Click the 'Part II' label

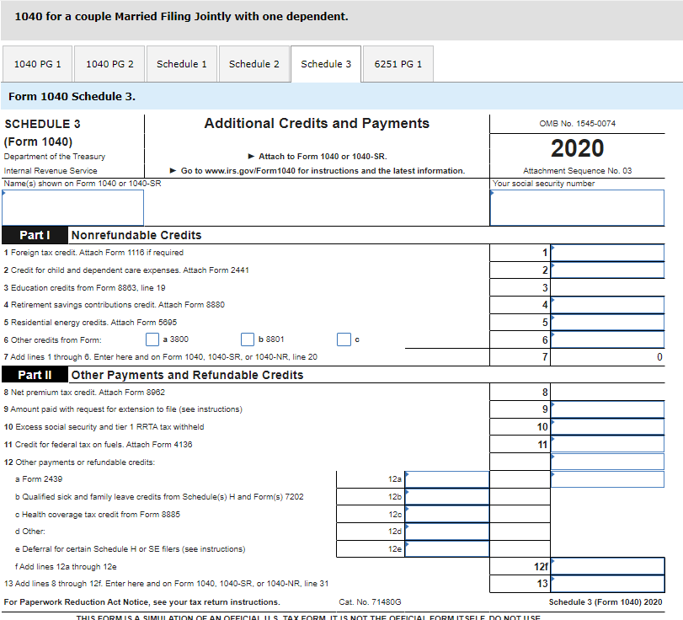point(35,375)
